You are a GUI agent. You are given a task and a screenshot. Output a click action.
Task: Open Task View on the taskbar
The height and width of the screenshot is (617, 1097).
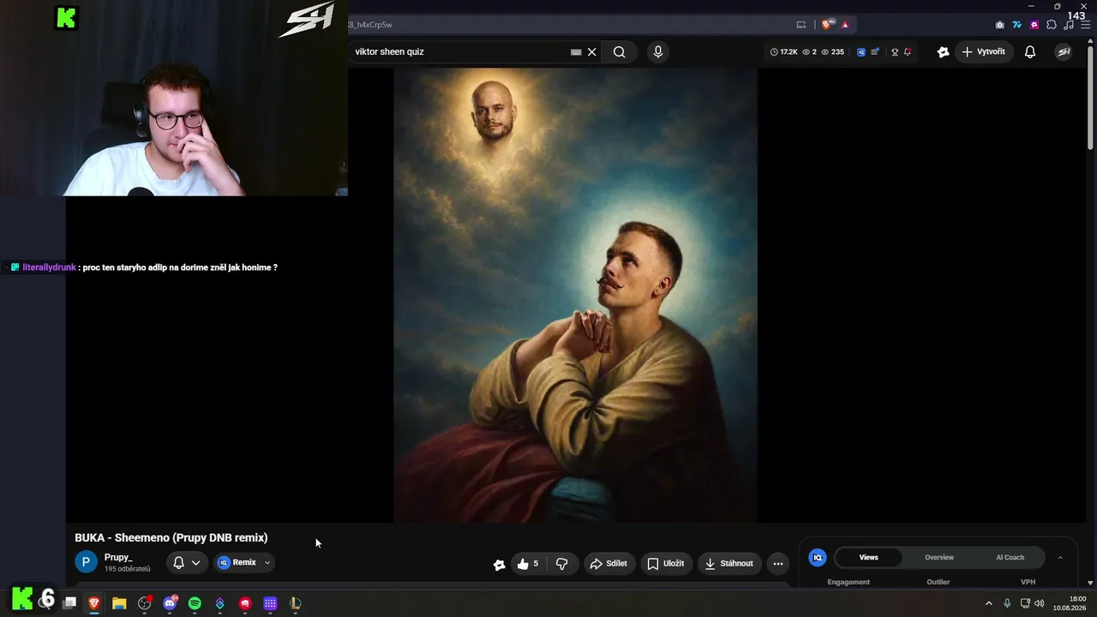tap(69, 603)
